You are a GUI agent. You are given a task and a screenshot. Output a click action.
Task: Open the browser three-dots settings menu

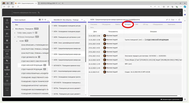click(181, 7)
